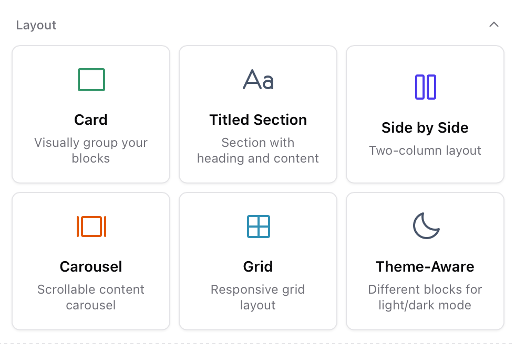This screenshot has width=515, height=344.
Task: Click the purple Side by Side columns icon
Action: (425, 87)
